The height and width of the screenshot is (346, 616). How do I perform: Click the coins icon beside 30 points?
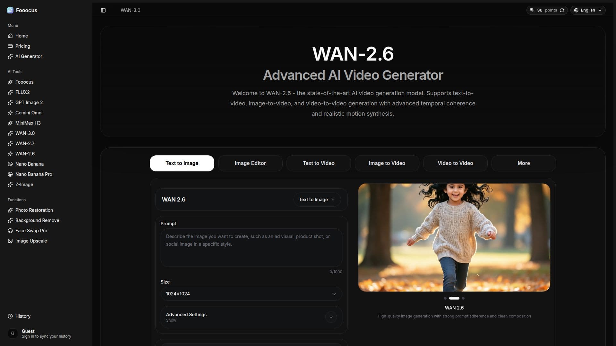[532, 10]
